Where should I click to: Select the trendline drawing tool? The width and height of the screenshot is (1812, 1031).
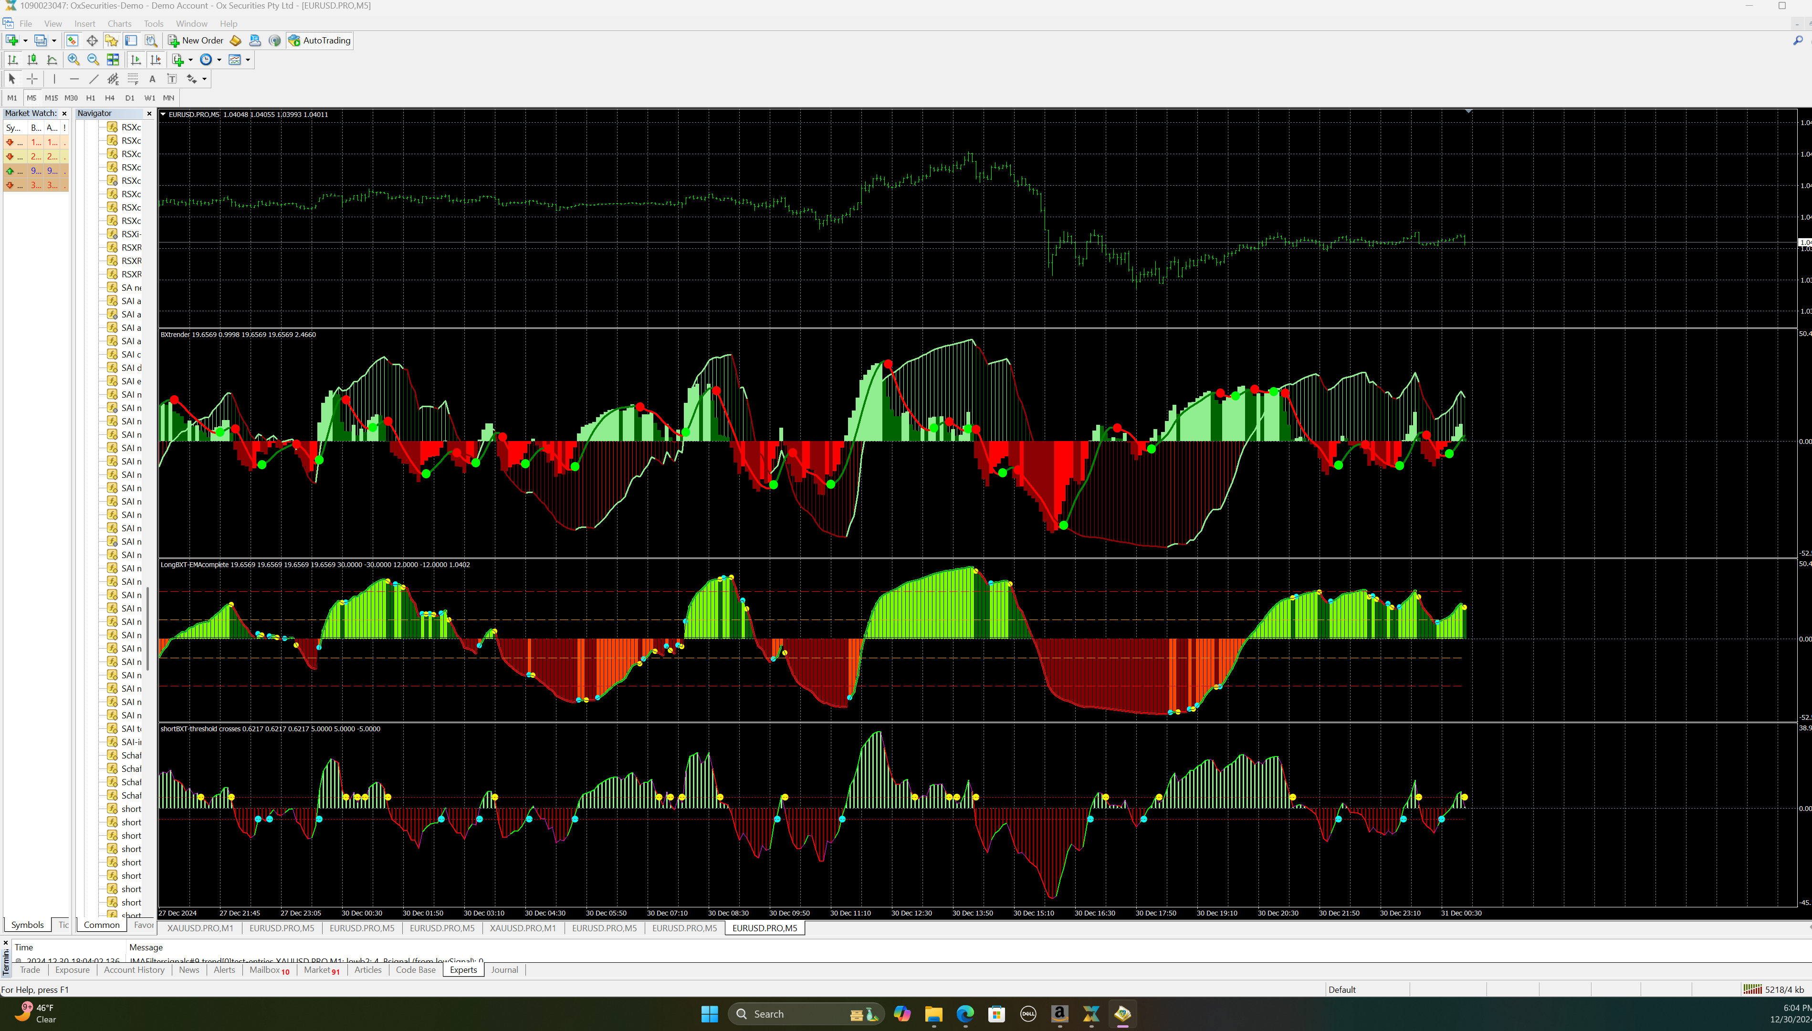point(94,79)
